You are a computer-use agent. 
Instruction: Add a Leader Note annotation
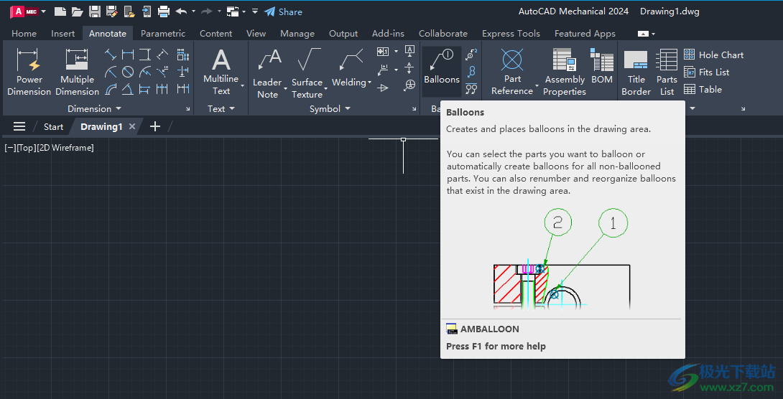[267, 73]
